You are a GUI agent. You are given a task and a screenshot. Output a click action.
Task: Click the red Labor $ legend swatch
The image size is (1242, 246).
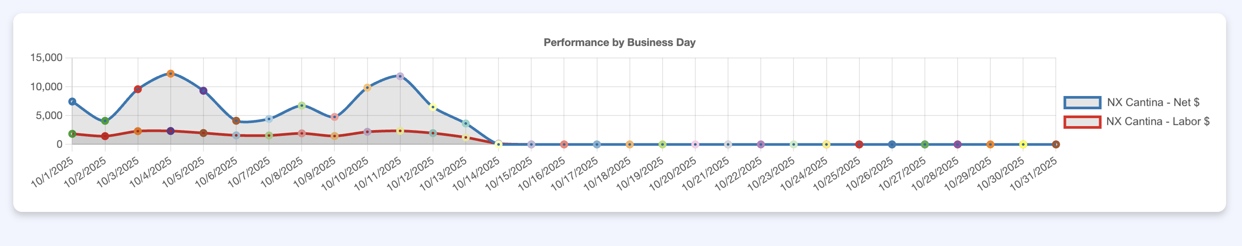coord(1082,122)
